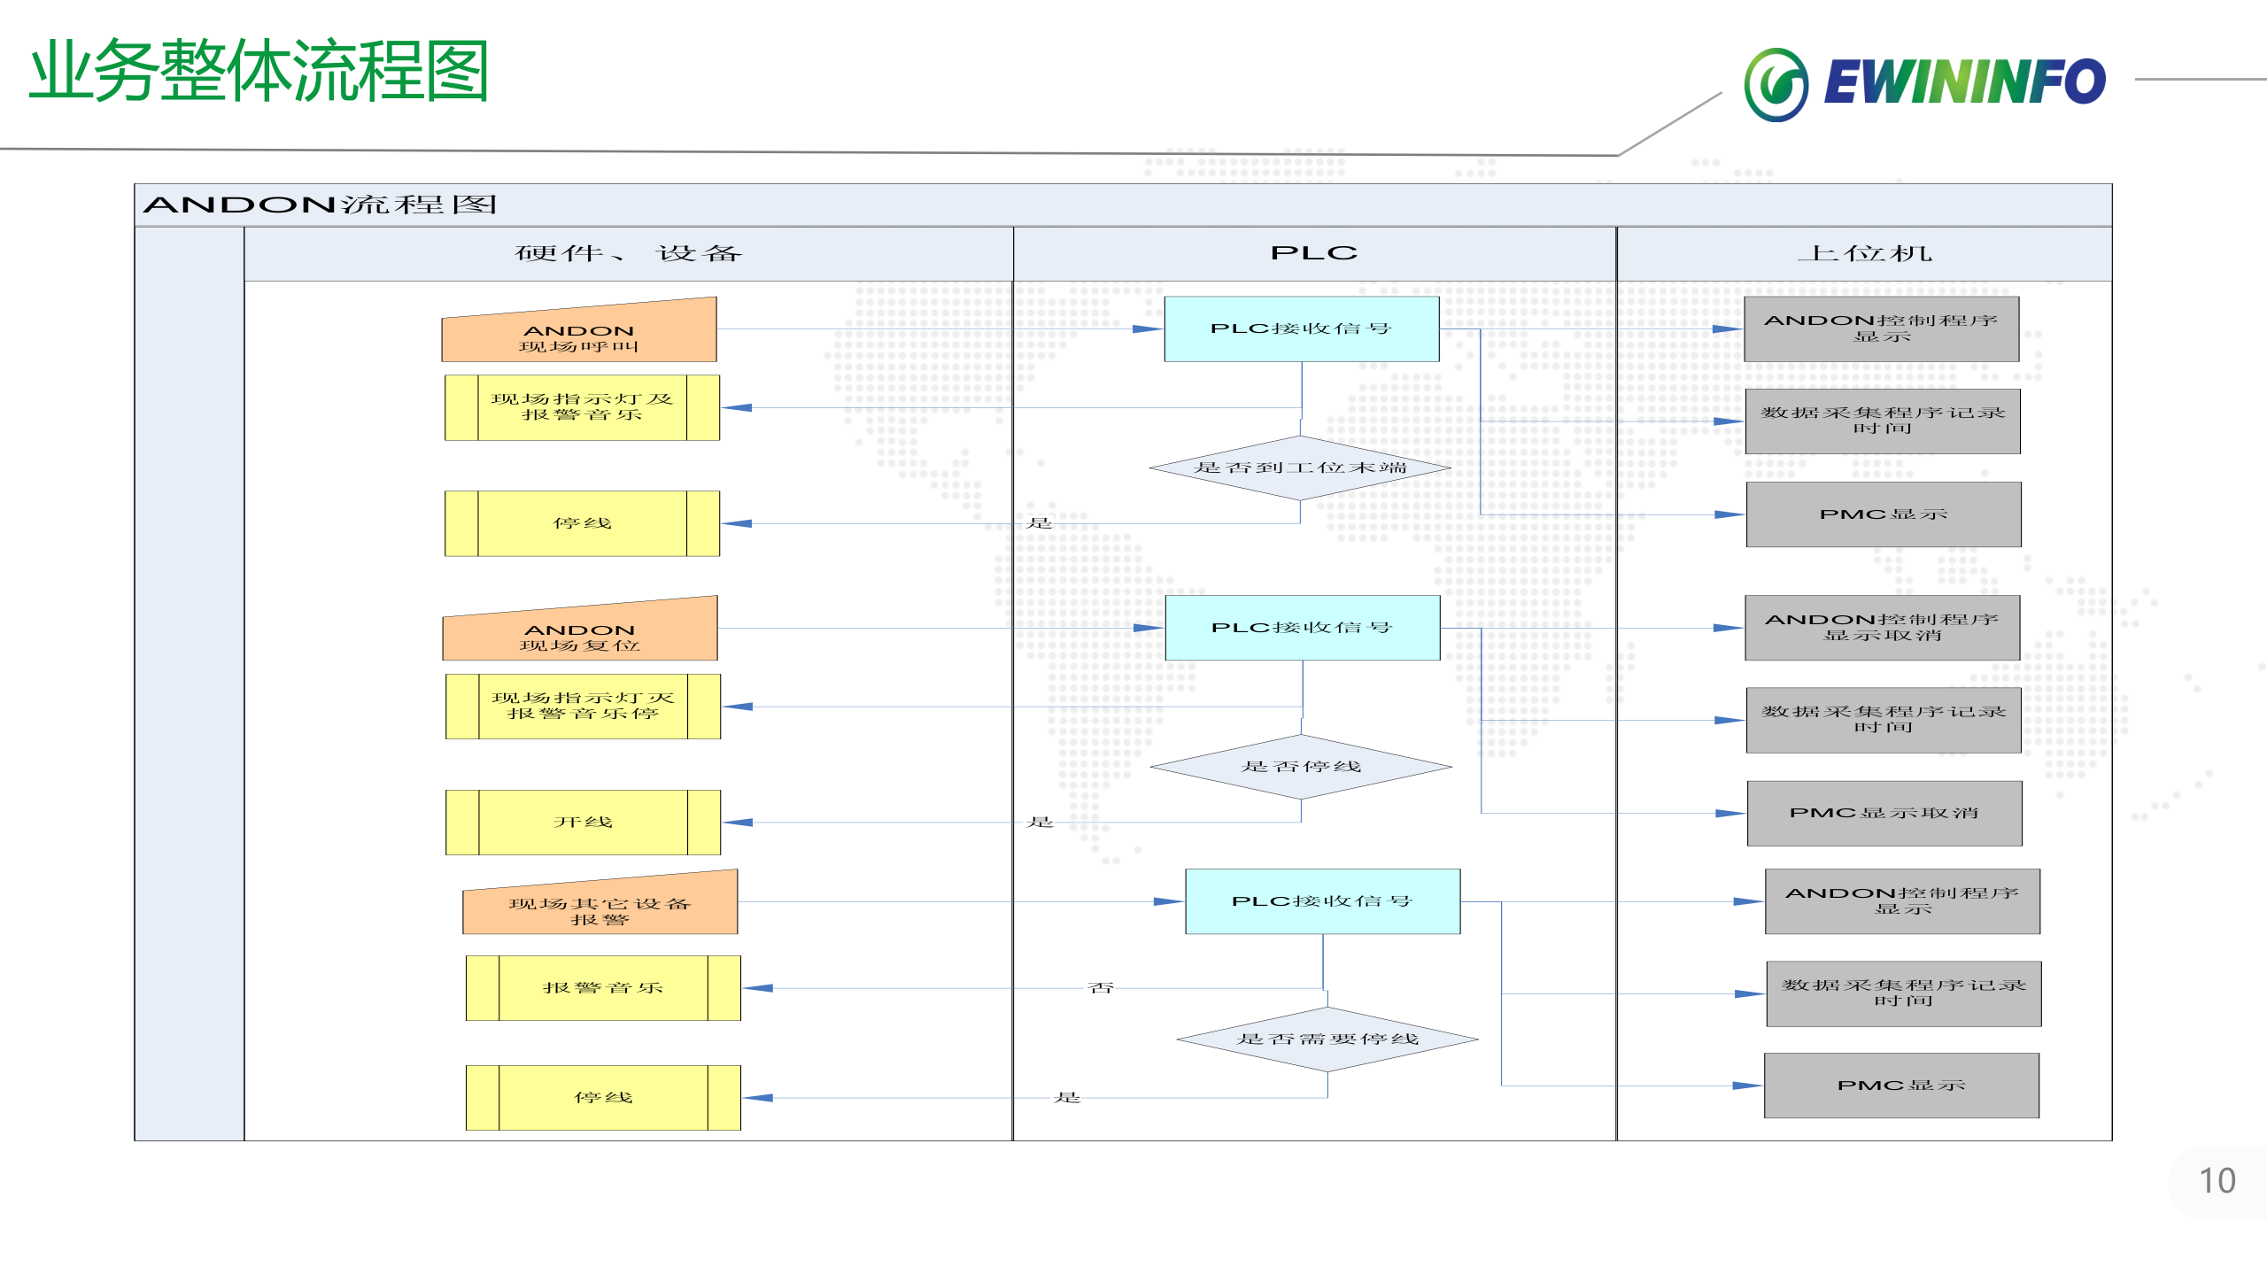This screenshot has width=2267, height=1275.
Task: Click the EWININFO logo icon
Action: click(1776, 84)
